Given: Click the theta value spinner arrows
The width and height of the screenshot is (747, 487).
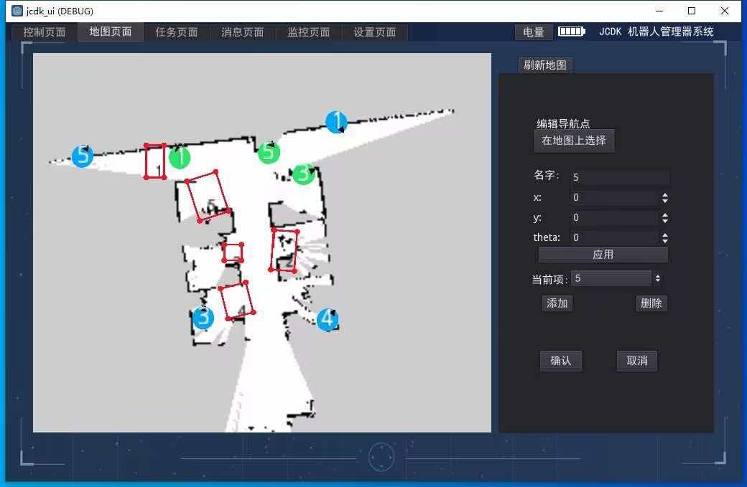Looking at the screenshot, I should tap(665, 238).
